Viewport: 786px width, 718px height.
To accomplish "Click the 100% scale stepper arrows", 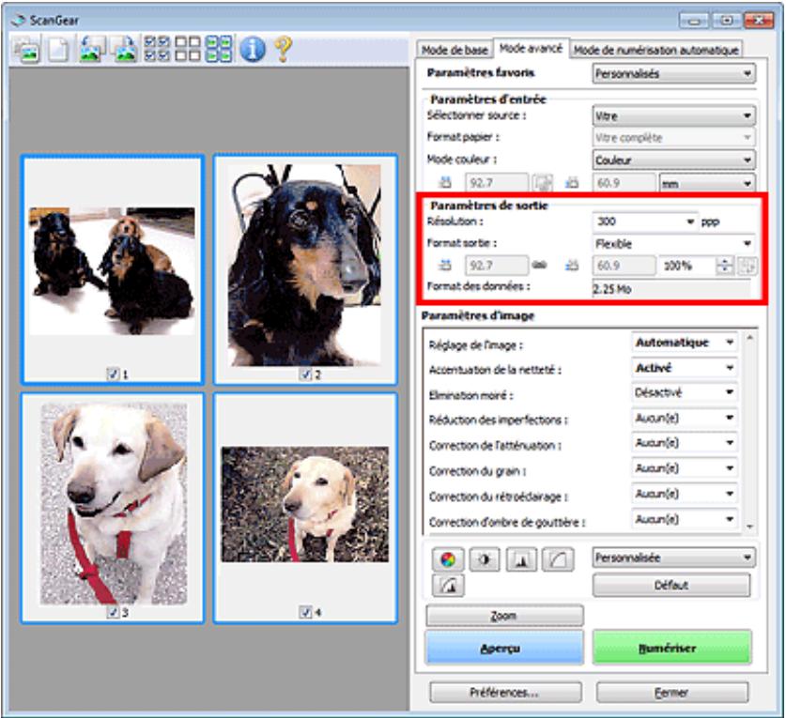I will click(x=724, y=266).
